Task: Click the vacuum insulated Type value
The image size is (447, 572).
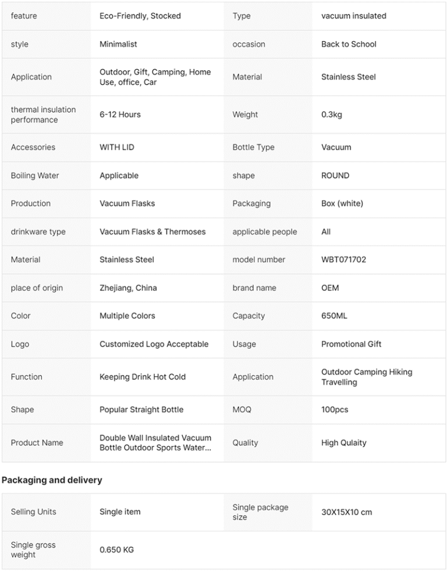Action: (353, 16)
